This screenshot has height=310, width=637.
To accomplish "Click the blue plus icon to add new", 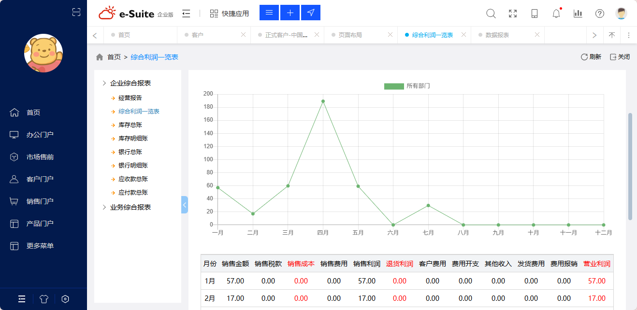I will (x=290, y=13).
